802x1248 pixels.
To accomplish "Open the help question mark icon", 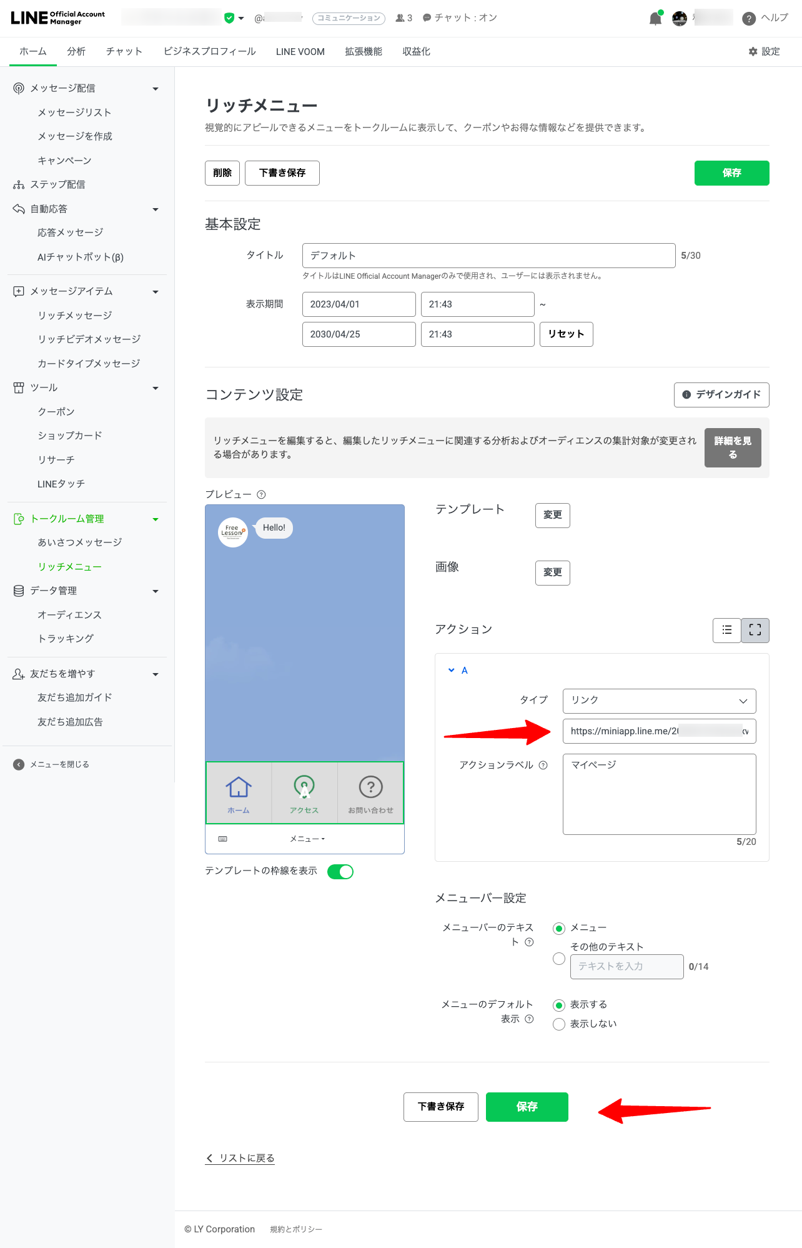I will tap(748, 19).
